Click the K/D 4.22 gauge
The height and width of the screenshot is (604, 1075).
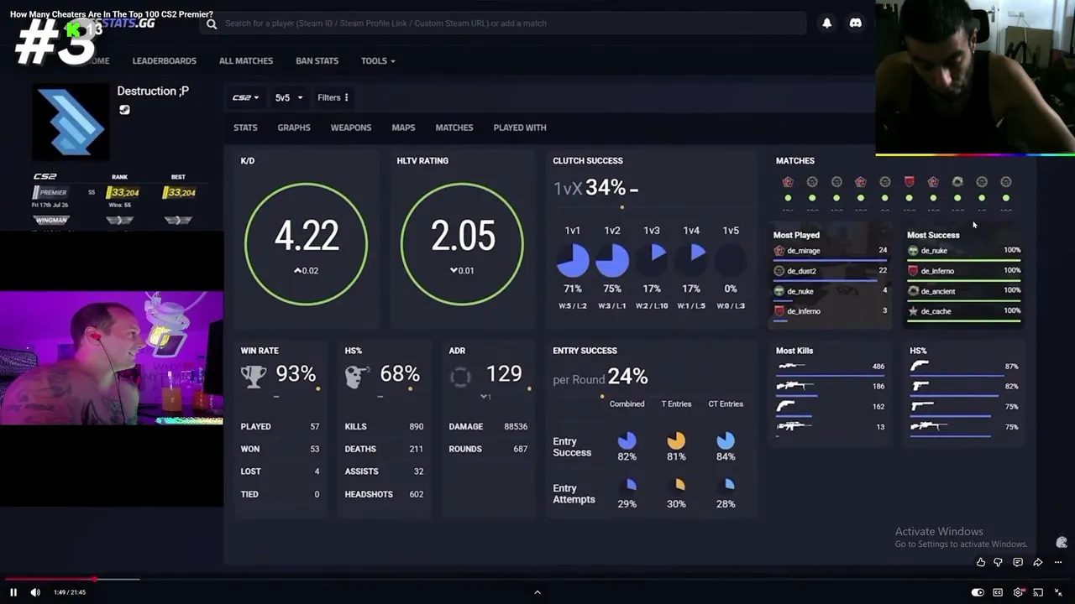306,243
